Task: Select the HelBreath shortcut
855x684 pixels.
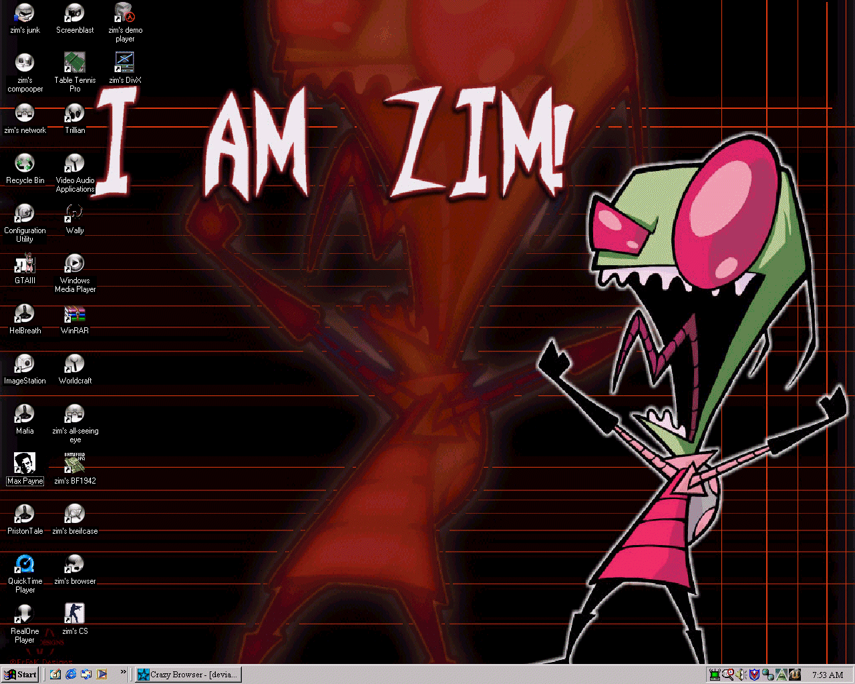Action: (25, 319)
